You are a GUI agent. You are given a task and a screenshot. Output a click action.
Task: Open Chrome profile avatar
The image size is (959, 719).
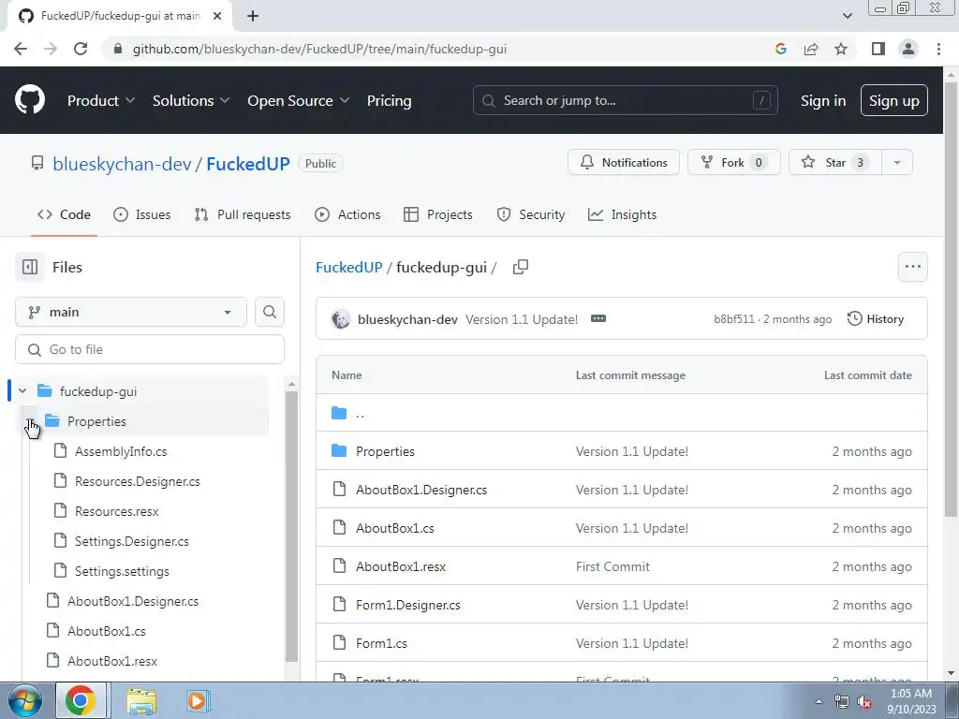908,49
